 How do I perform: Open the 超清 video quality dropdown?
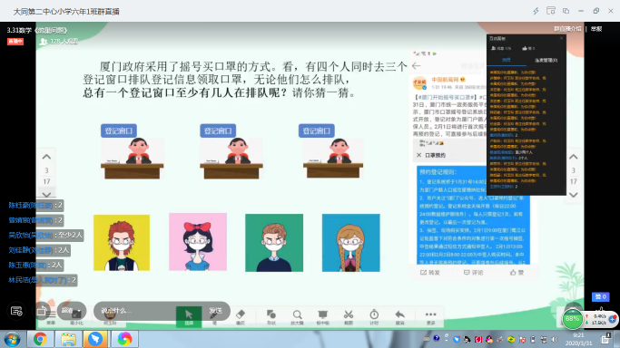coord(72,311)
